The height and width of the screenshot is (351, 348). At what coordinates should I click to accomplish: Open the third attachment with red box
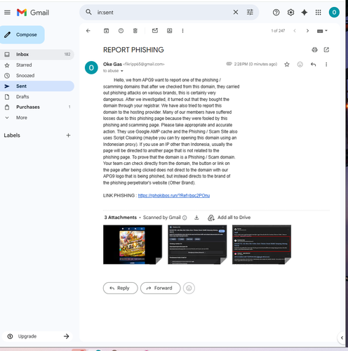point(262,245)
